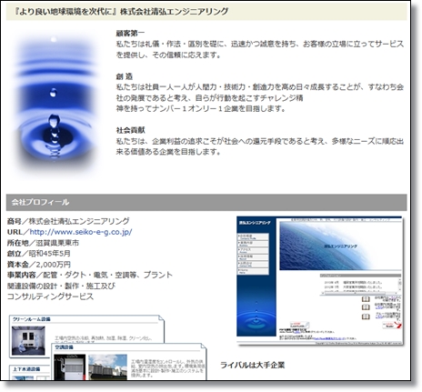
Task: Open the clean room photo thumbnail
Action: click(28, 341)
